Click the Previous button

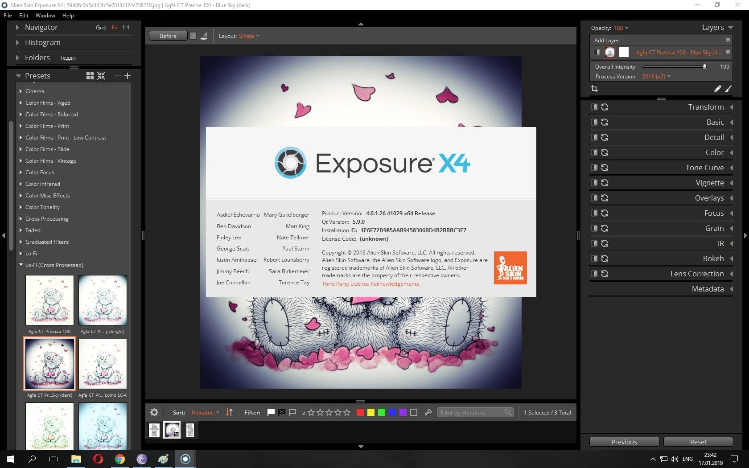624,442
